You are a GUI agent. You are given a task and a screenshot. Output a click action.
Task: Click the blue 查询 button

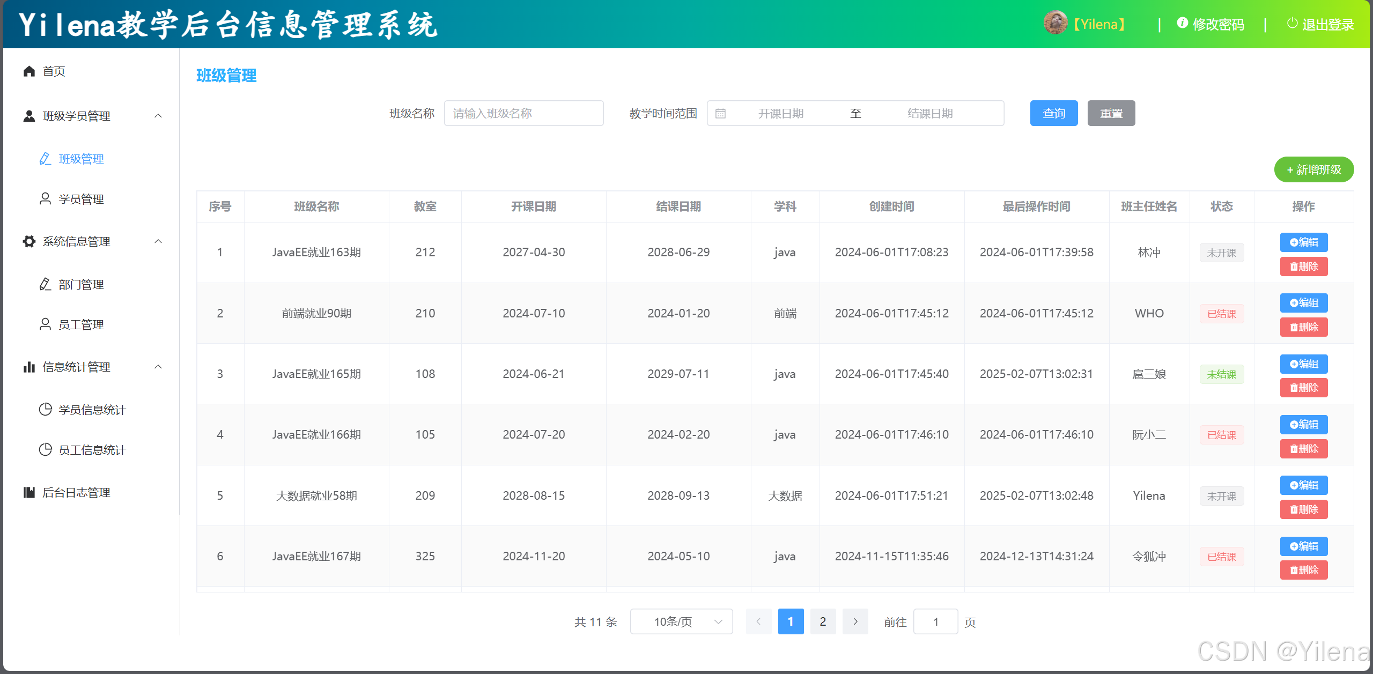coord(1053,113)
